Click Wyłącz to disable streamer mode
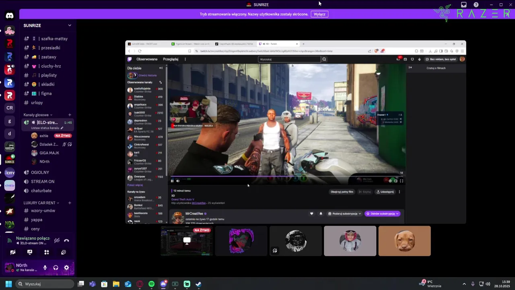This screenshot has width=515, height=290. tap(319, 14)
